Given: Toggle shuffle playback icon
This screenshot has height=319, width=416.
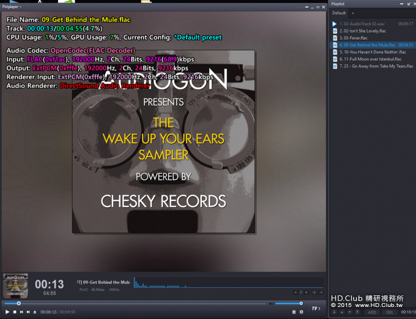Looking at the screenshot, I should [x=321, y=293].
